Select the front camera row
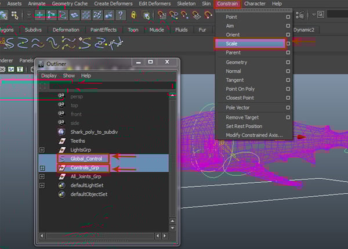 [x=76, y=114]
